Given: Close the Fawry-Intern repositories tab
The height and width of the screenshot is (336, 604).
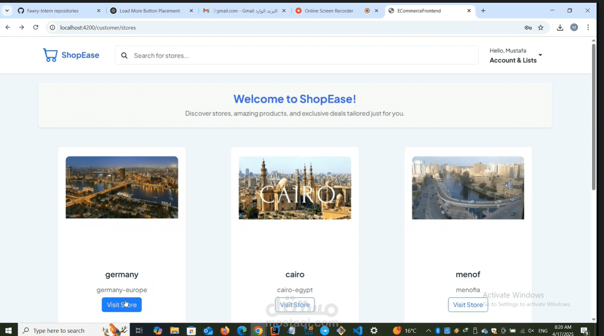Looking at the screenshot, I should click(x=98, y=11).
